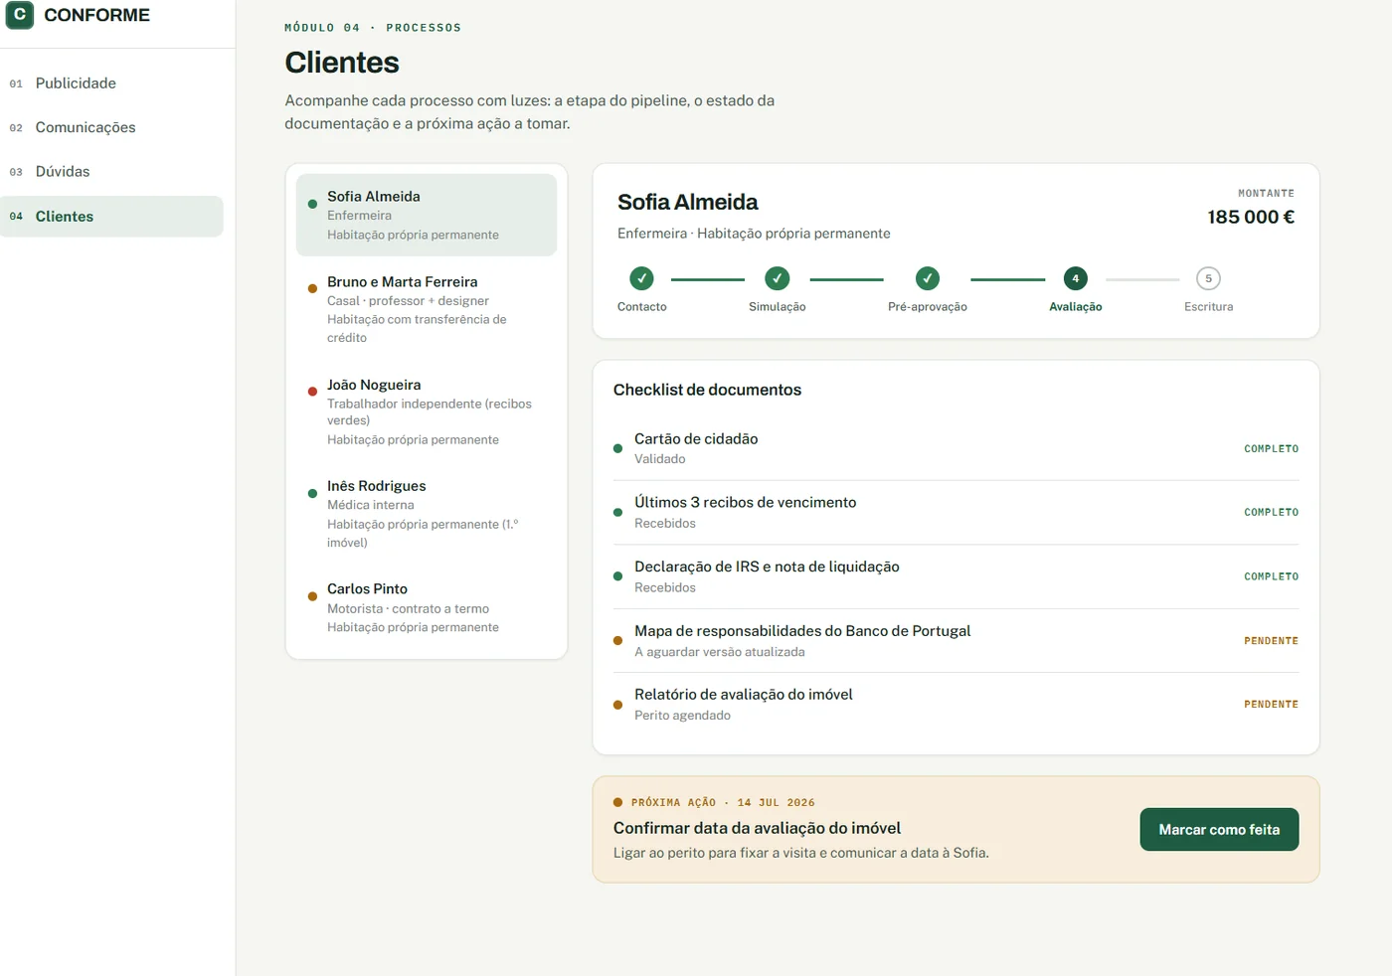Viewport: 1392px width, 976px height.
Task: Click PENDENTE status for Mapa de responsabilidades
Action: [1271, 641]
